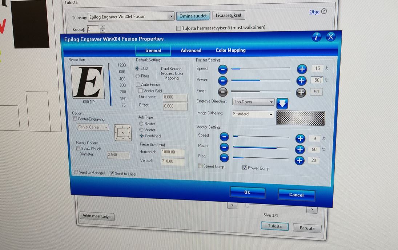Toggle Tulosta harmaasävyisenä grayscale checkbox
This screenshot has height=250, width=398.
(x=179, y=28)
